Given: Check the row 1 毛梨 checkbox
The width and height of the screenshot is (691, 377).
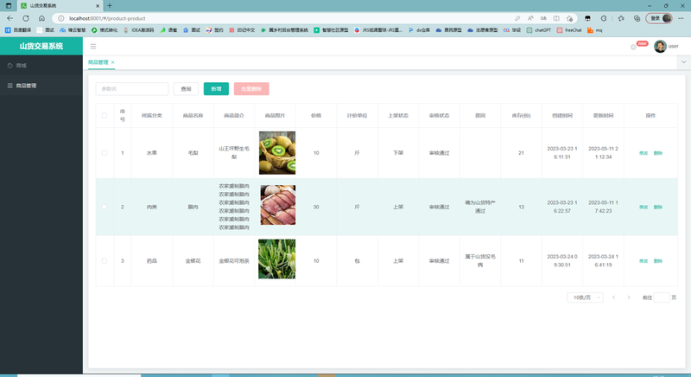Looking at the screenshot, I should click(x=105, y=153).
